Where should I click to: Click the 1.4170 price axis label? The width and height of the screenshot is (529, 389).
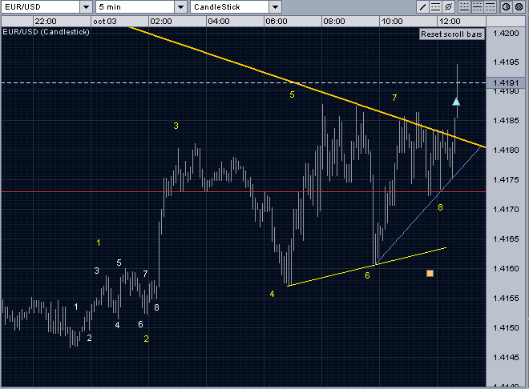tap(506, 209)
